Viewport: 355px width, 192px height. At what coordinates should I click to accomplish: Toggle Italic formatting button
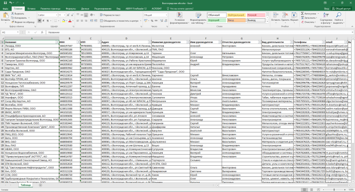tap(44, 21)
